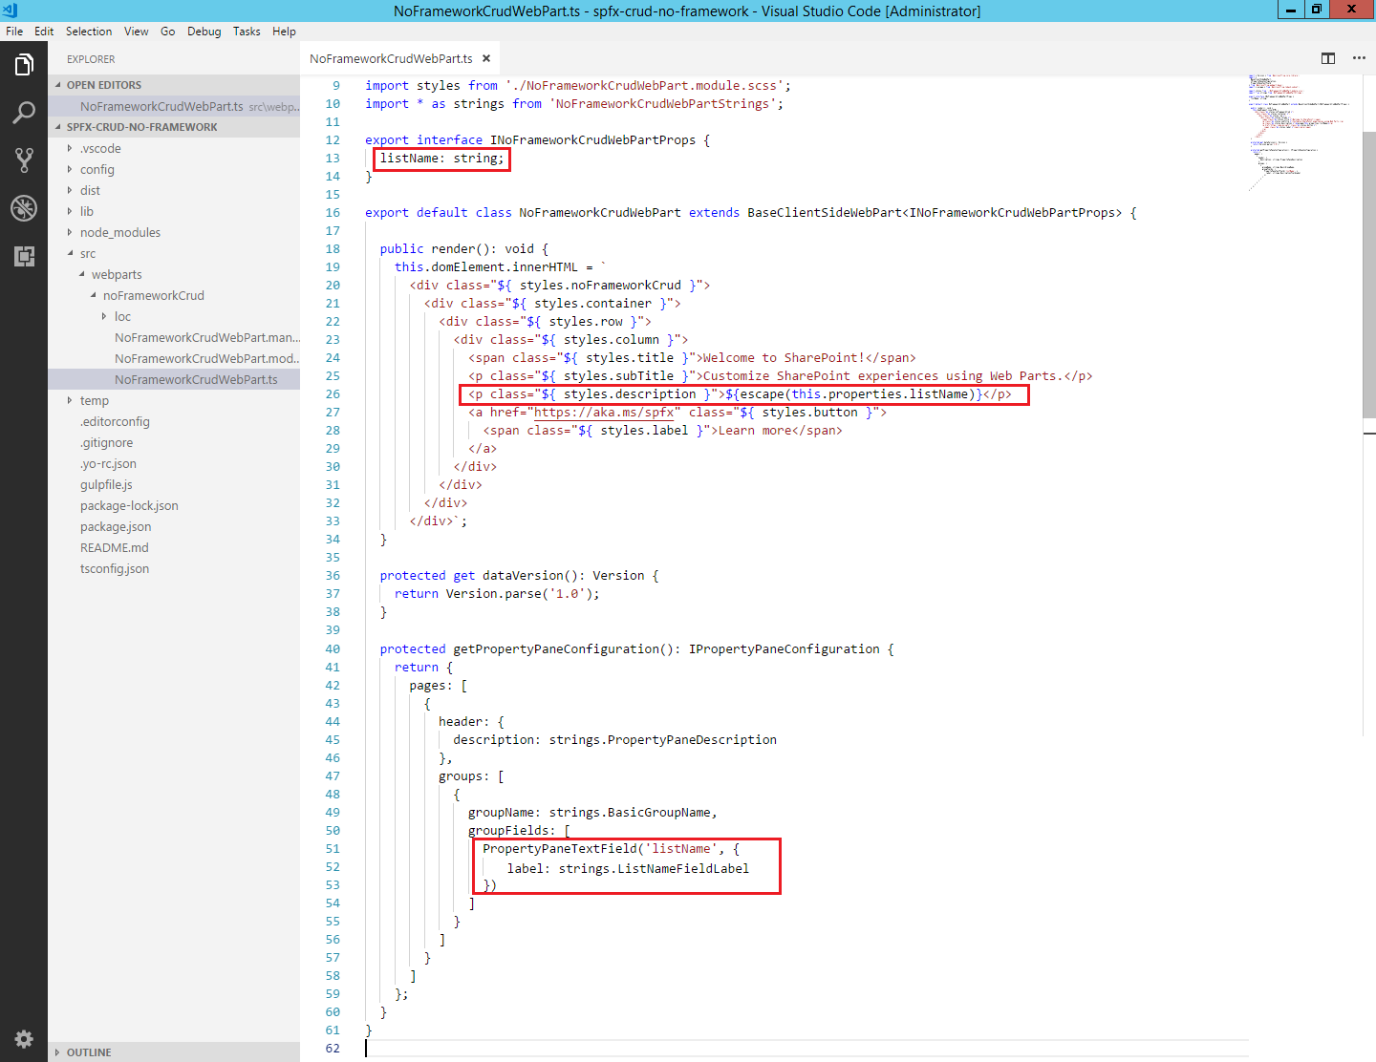
Task: Open the Extensions view icon
Action: point(24,256)
